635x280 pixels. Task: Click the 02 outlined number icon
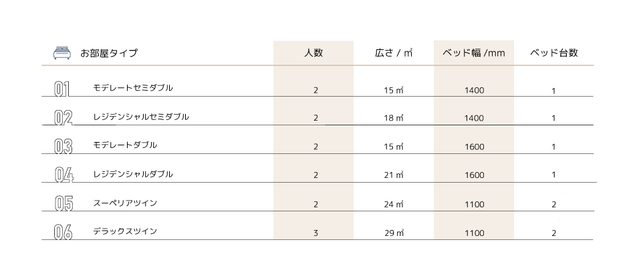pyautogui.click(x=63, y=117)
